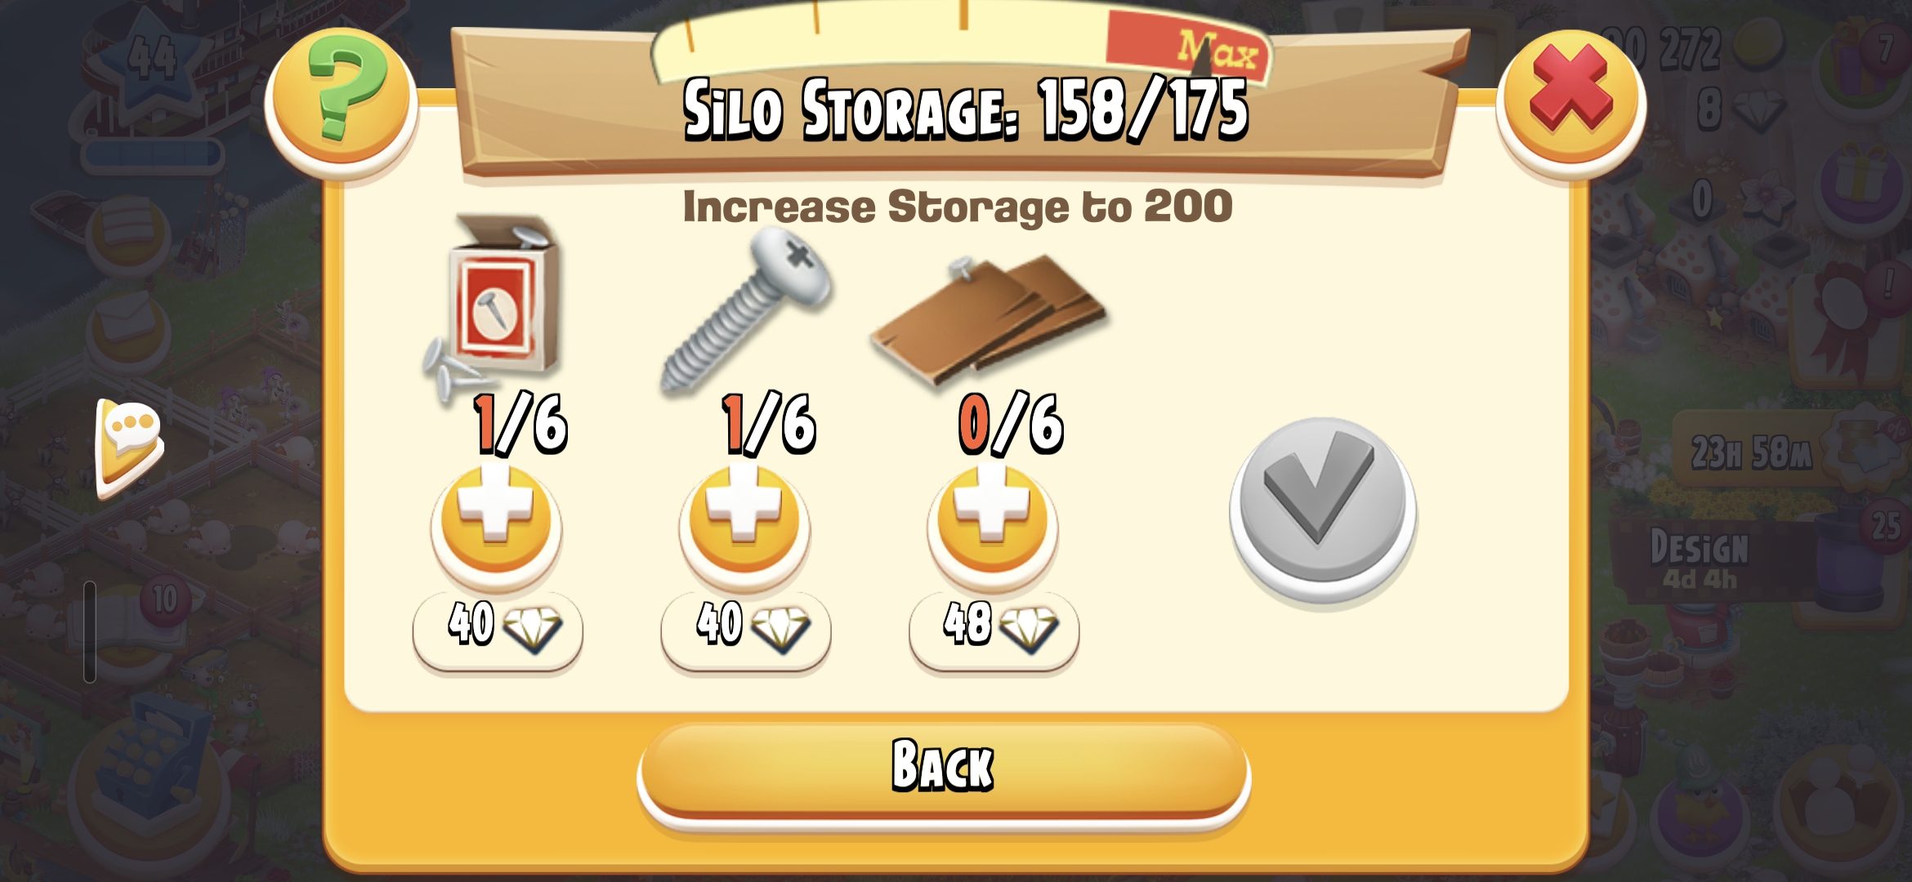This screenshot has width=1912, height=882.
Task: Click the Back button
Action: pos(944,772)
